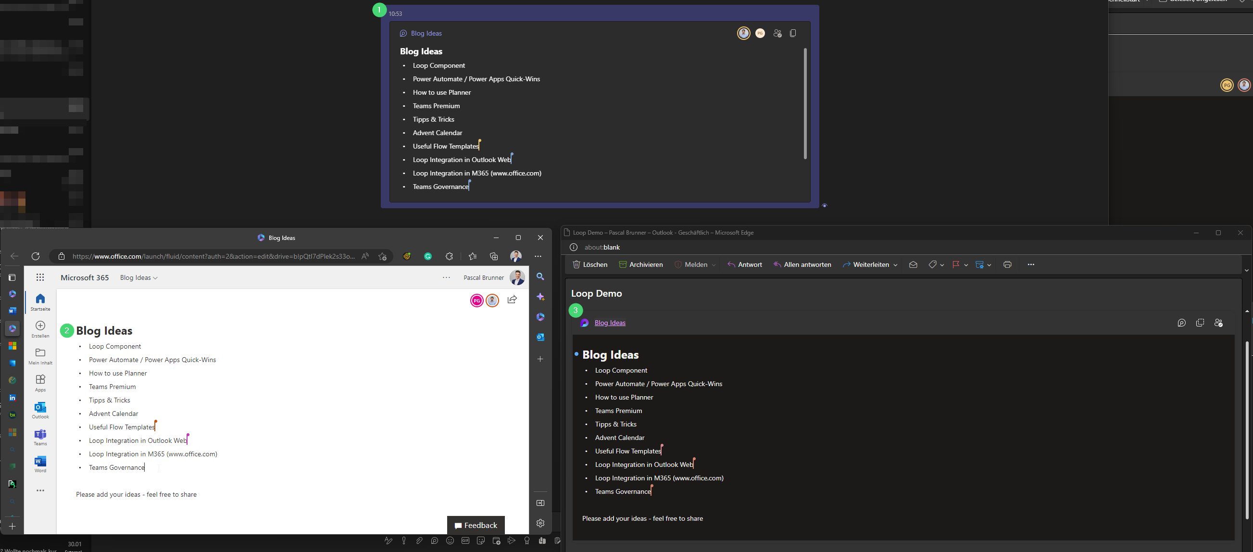This screenshot has width=1253, height=552.
Task: Select Allen antworten in Outlook toolbar
Action: pyautogui.click(x=802, y=264)
